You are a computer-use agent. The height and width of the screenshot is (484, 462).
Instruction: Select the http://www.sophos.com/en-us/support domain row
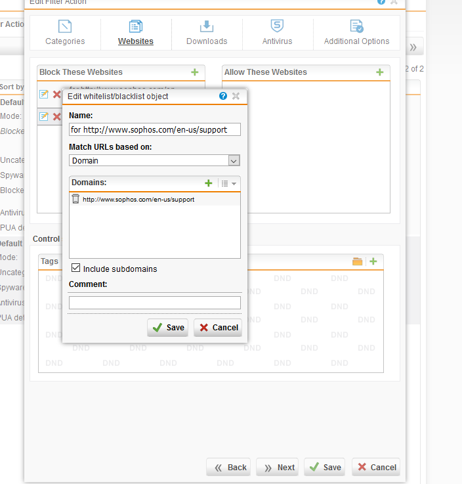coord(155,200)
